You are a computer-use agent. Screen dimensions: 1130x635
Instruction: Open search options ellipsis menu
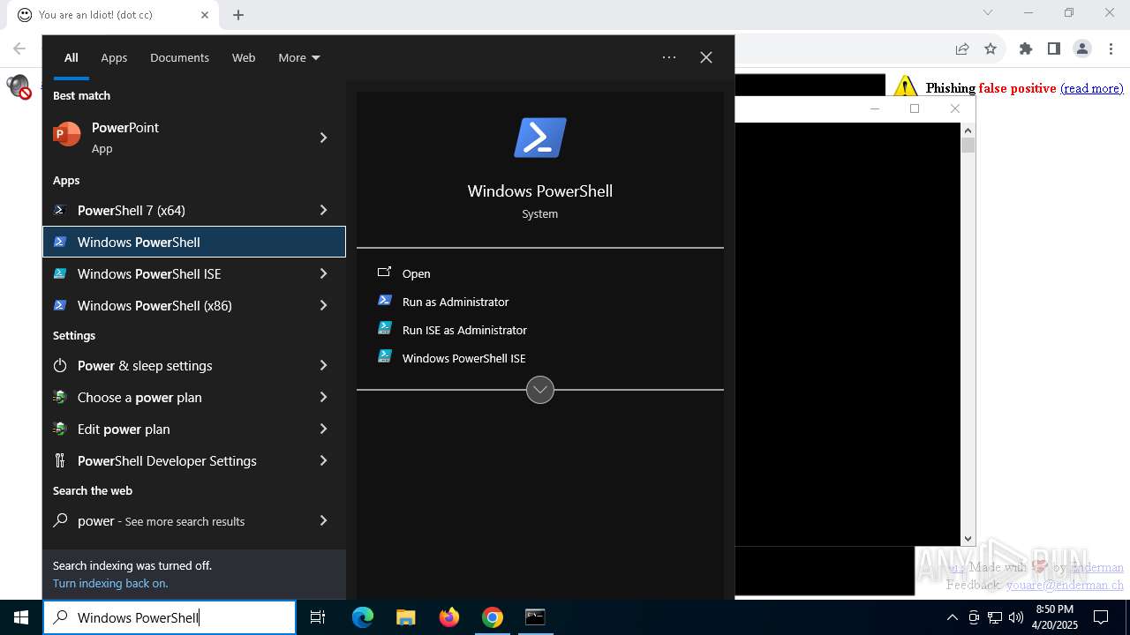(x=669, y=57)
